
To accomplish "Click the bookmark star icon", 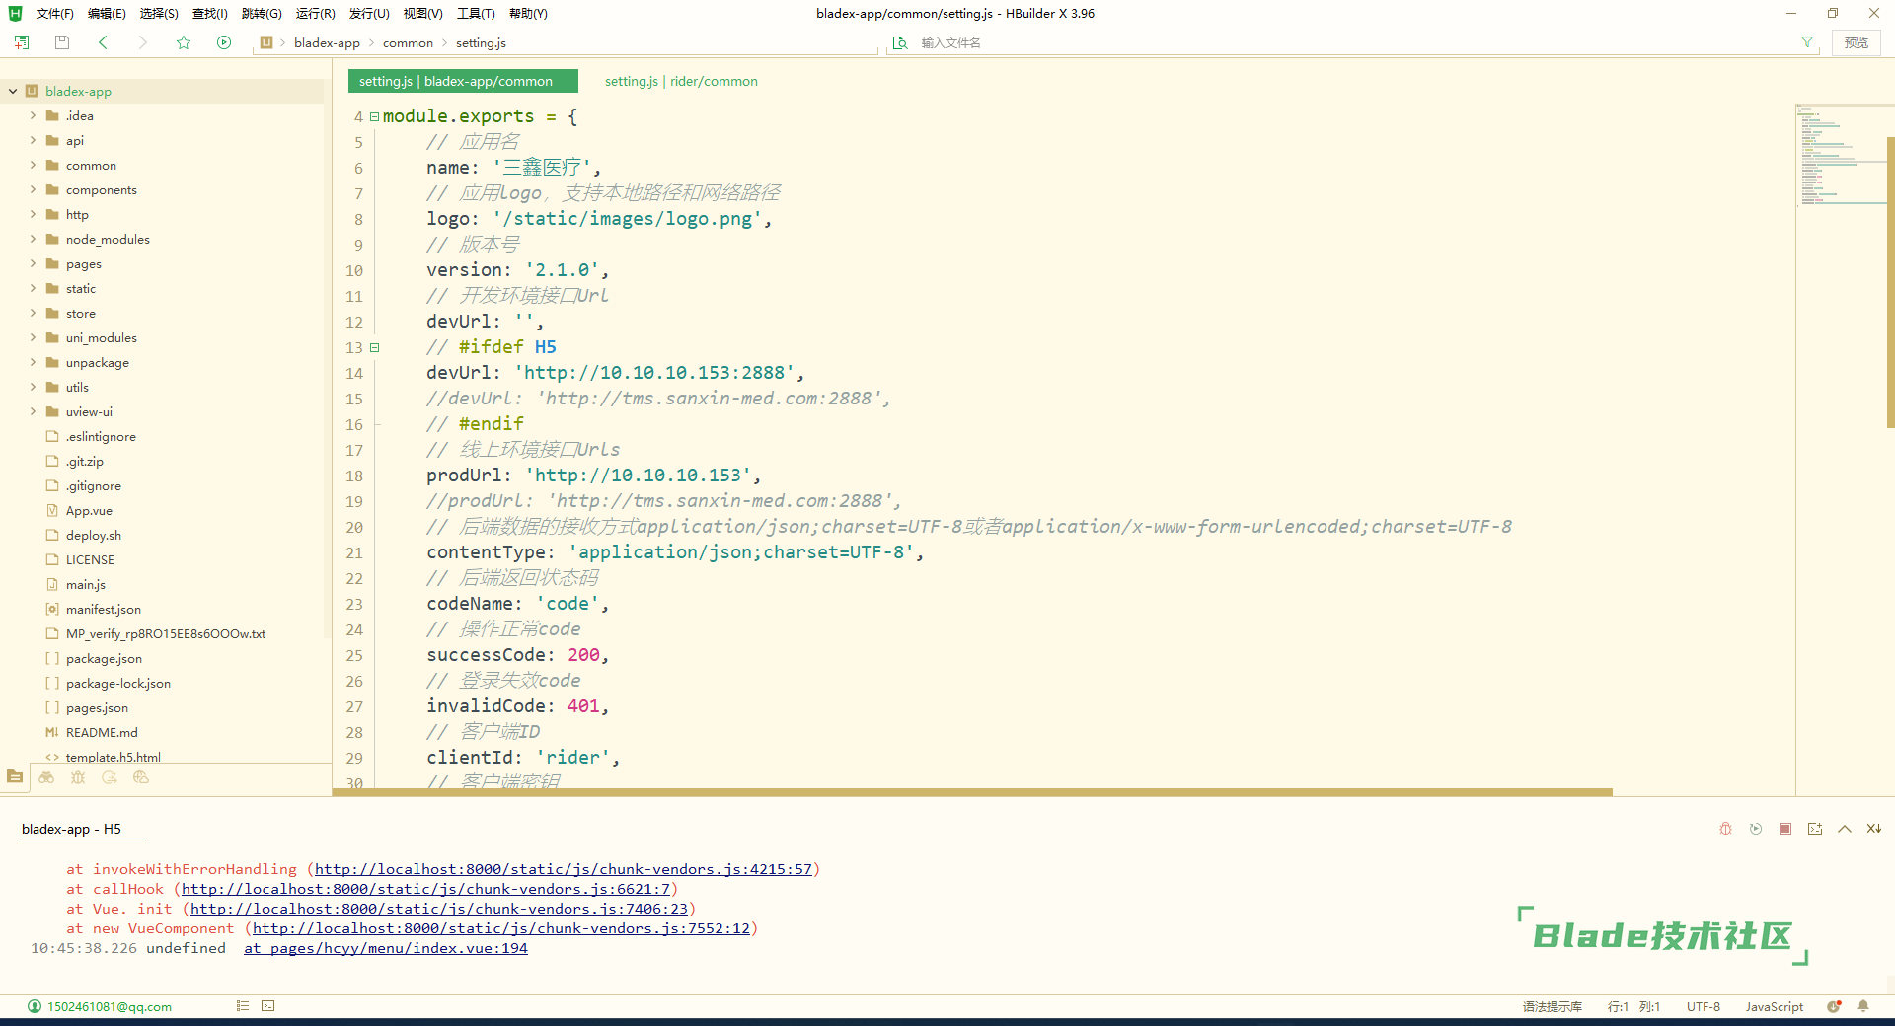I will pos(184,42).
